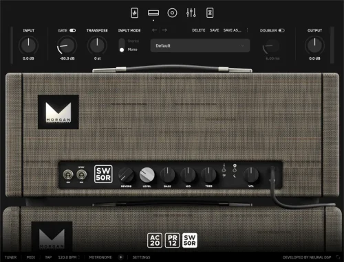Click the OUTPUT level knob

314,45
